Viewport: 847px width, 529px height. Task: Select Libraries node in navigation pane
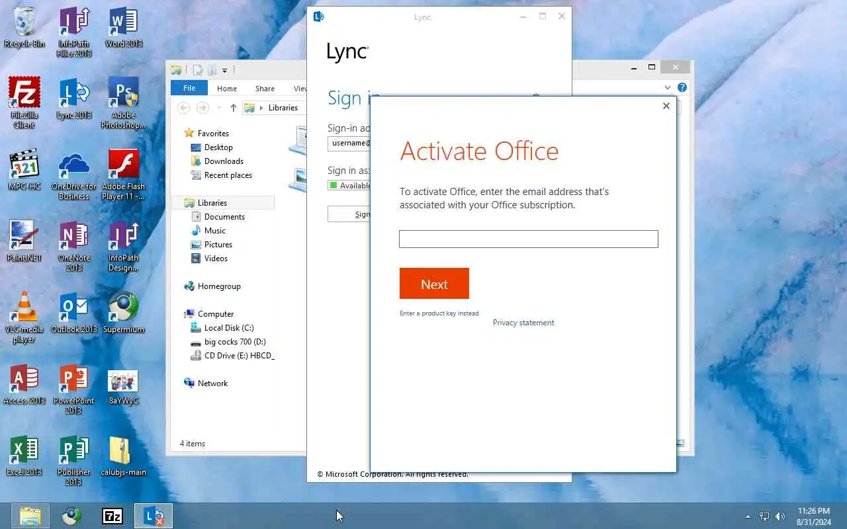point(224,203)
